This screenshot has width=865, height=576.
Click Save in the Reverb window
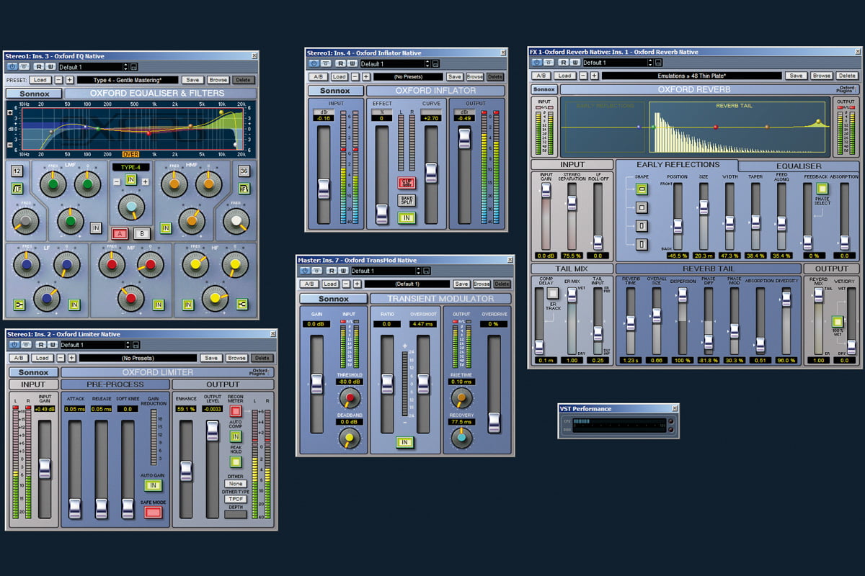796,76
